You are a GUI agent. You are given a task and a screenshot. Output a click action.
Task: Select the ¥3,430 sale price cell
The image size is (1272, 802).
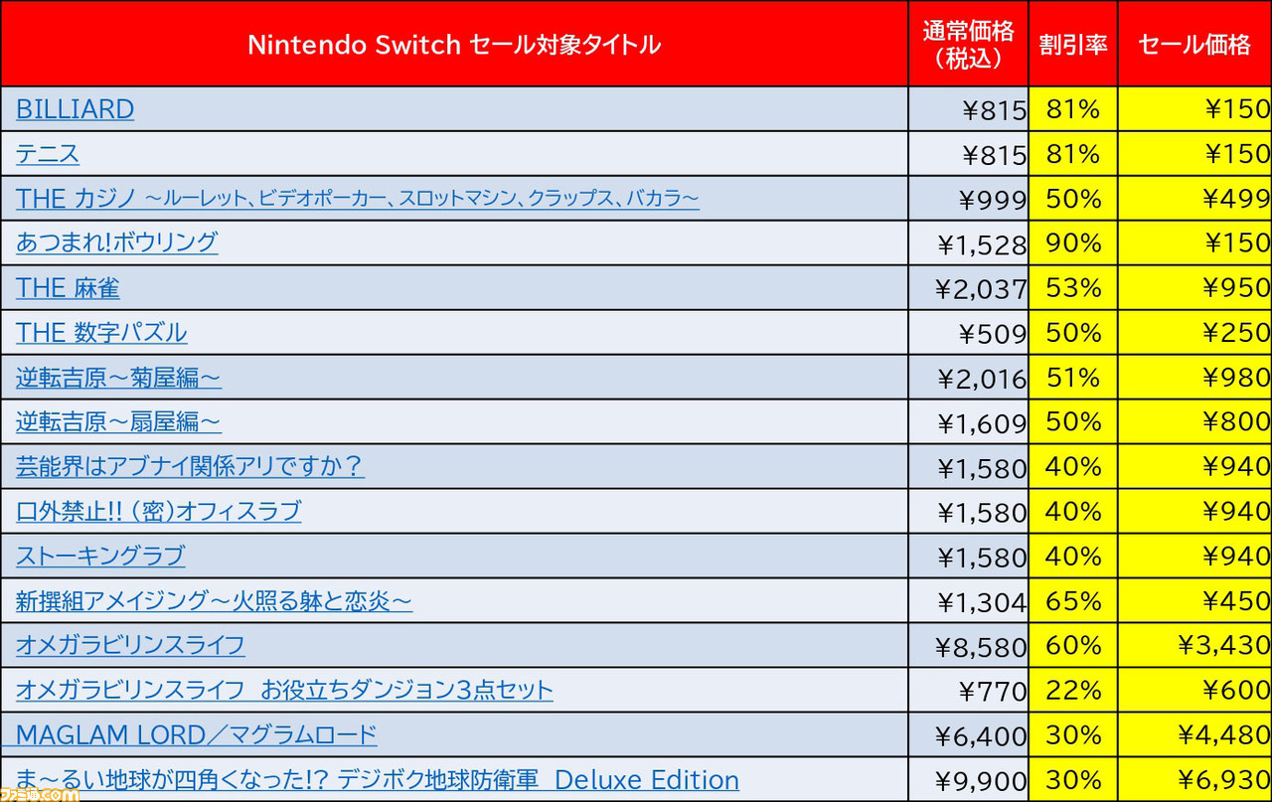pyautogui.click(x=1194, y=646)
